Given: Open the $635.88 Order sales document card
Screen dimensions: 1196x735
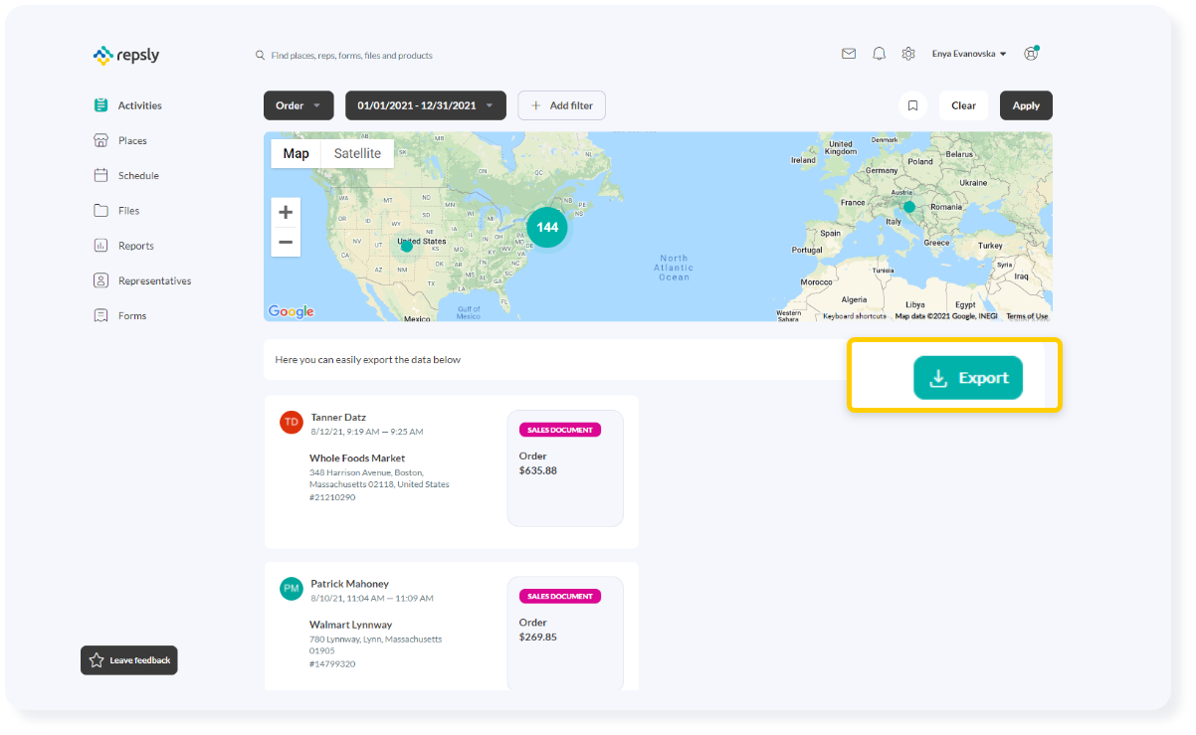Looking at the screenshot, I should point(565,468).
